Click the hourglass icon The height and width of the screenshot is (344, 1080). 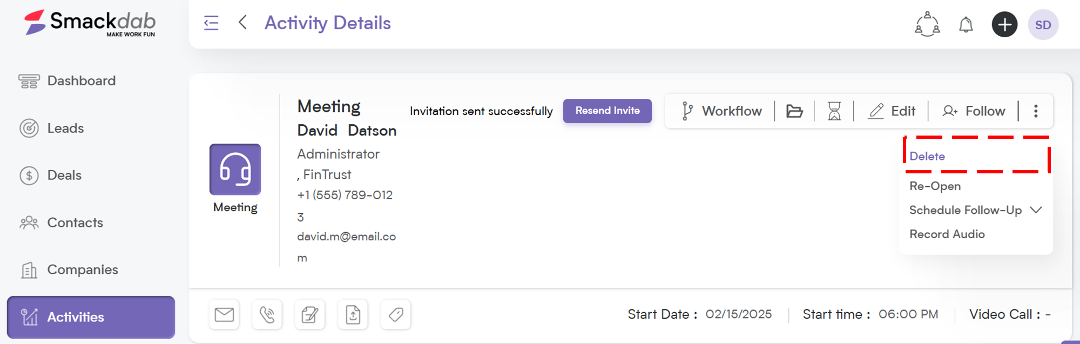coord(834,111)
